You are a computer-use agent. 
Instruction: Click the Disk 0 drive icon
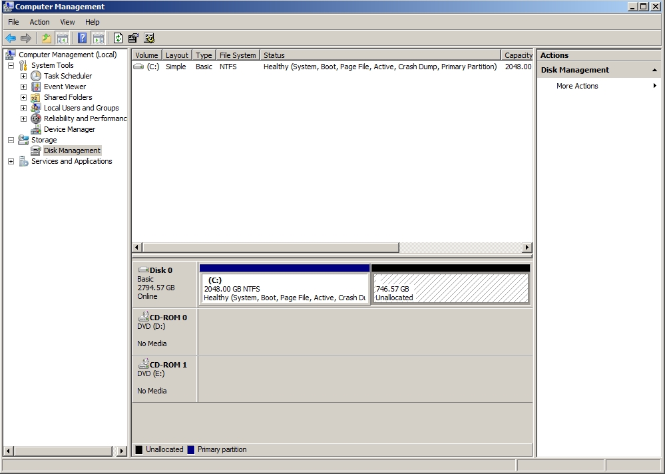[143, 270]
